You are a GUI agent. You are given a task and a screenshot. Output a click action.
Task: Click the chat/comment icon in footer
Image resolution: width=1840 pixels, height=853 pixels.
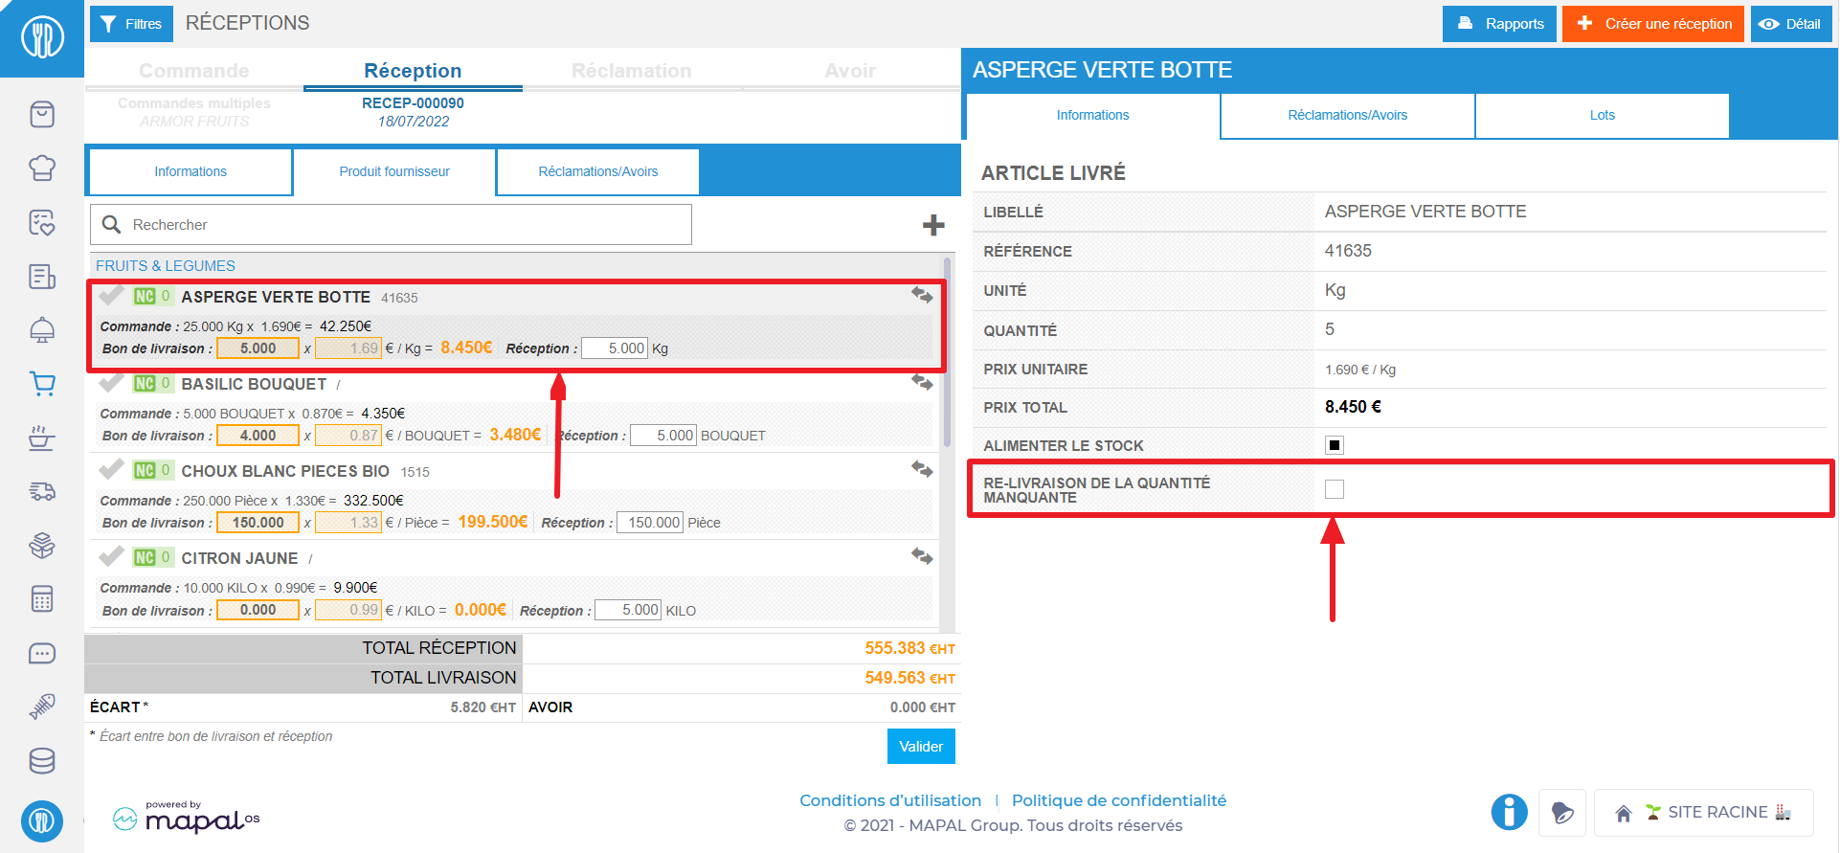(x=1562, y=813)
